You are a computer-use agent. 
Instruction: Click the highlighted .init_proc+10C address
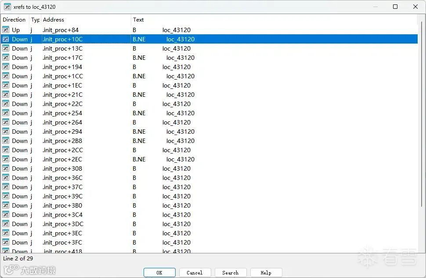[x=62, y=39]
